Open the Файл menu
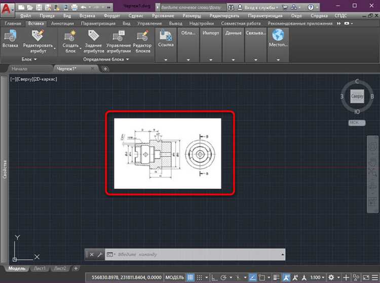 (25, 16)
